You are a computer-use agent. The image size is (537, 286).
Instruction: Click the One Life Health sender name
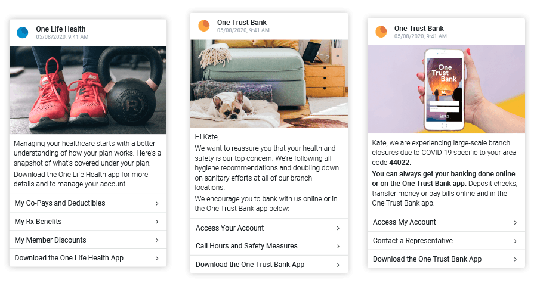click(x=61, y=29)
